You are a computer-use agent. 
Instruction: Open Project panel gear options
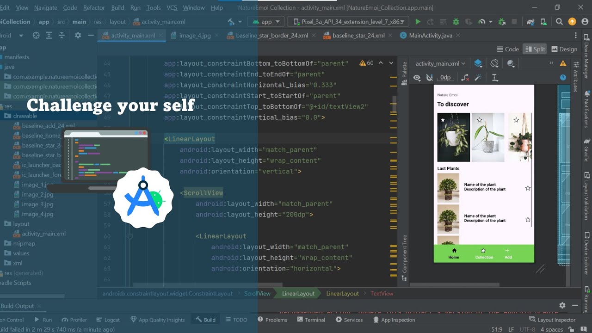click(78, 35)
